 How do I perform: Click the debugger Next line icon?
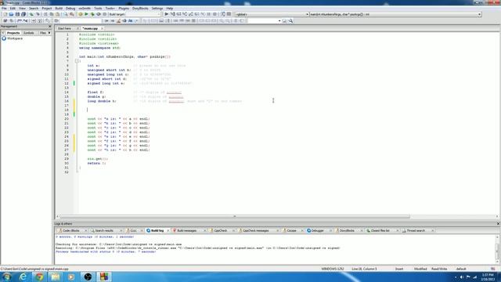coord(178,14)
